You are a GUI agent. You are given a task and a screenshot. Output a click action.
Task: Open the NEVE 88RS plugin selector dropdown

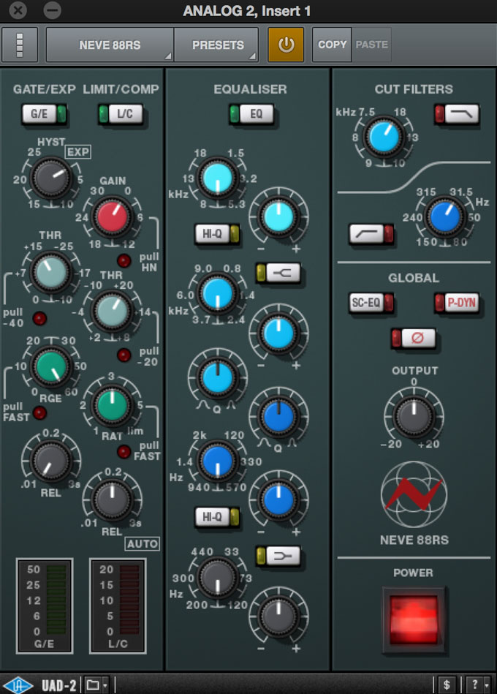(x=110, y=45)
